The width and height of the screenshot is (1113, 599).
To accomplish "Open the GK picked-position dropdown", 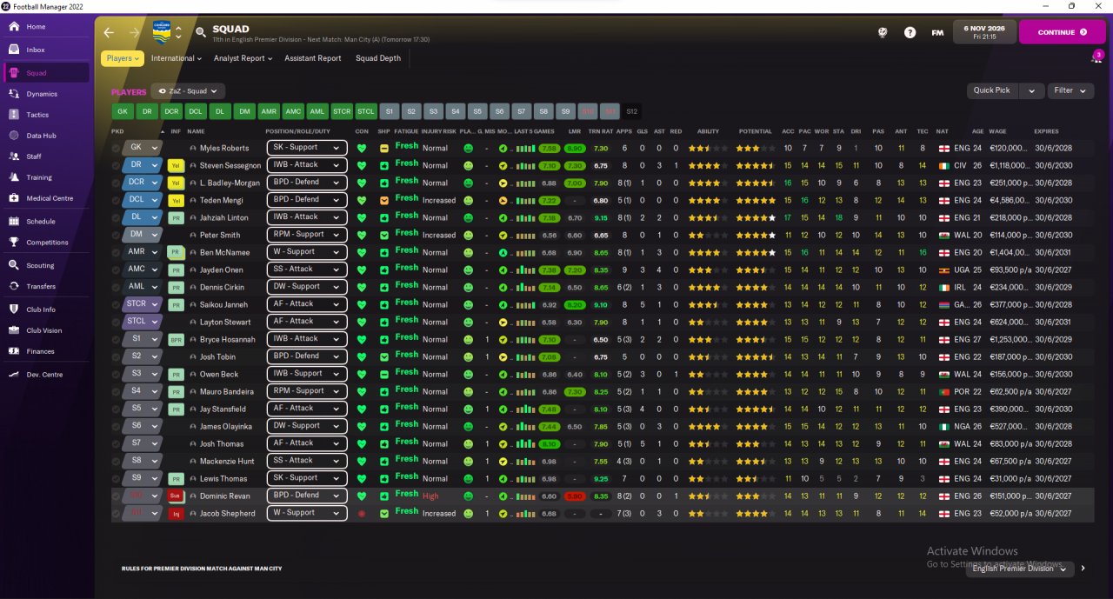I will click(143, 148).
